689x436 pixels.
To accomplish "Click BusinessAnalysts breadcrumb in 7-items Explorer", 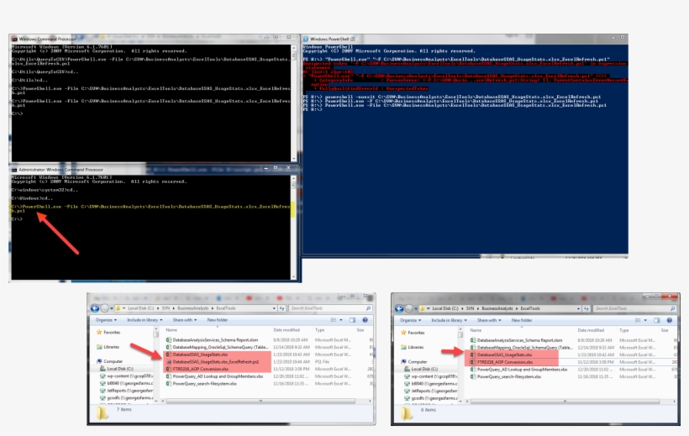I will (x=193, y=308).
